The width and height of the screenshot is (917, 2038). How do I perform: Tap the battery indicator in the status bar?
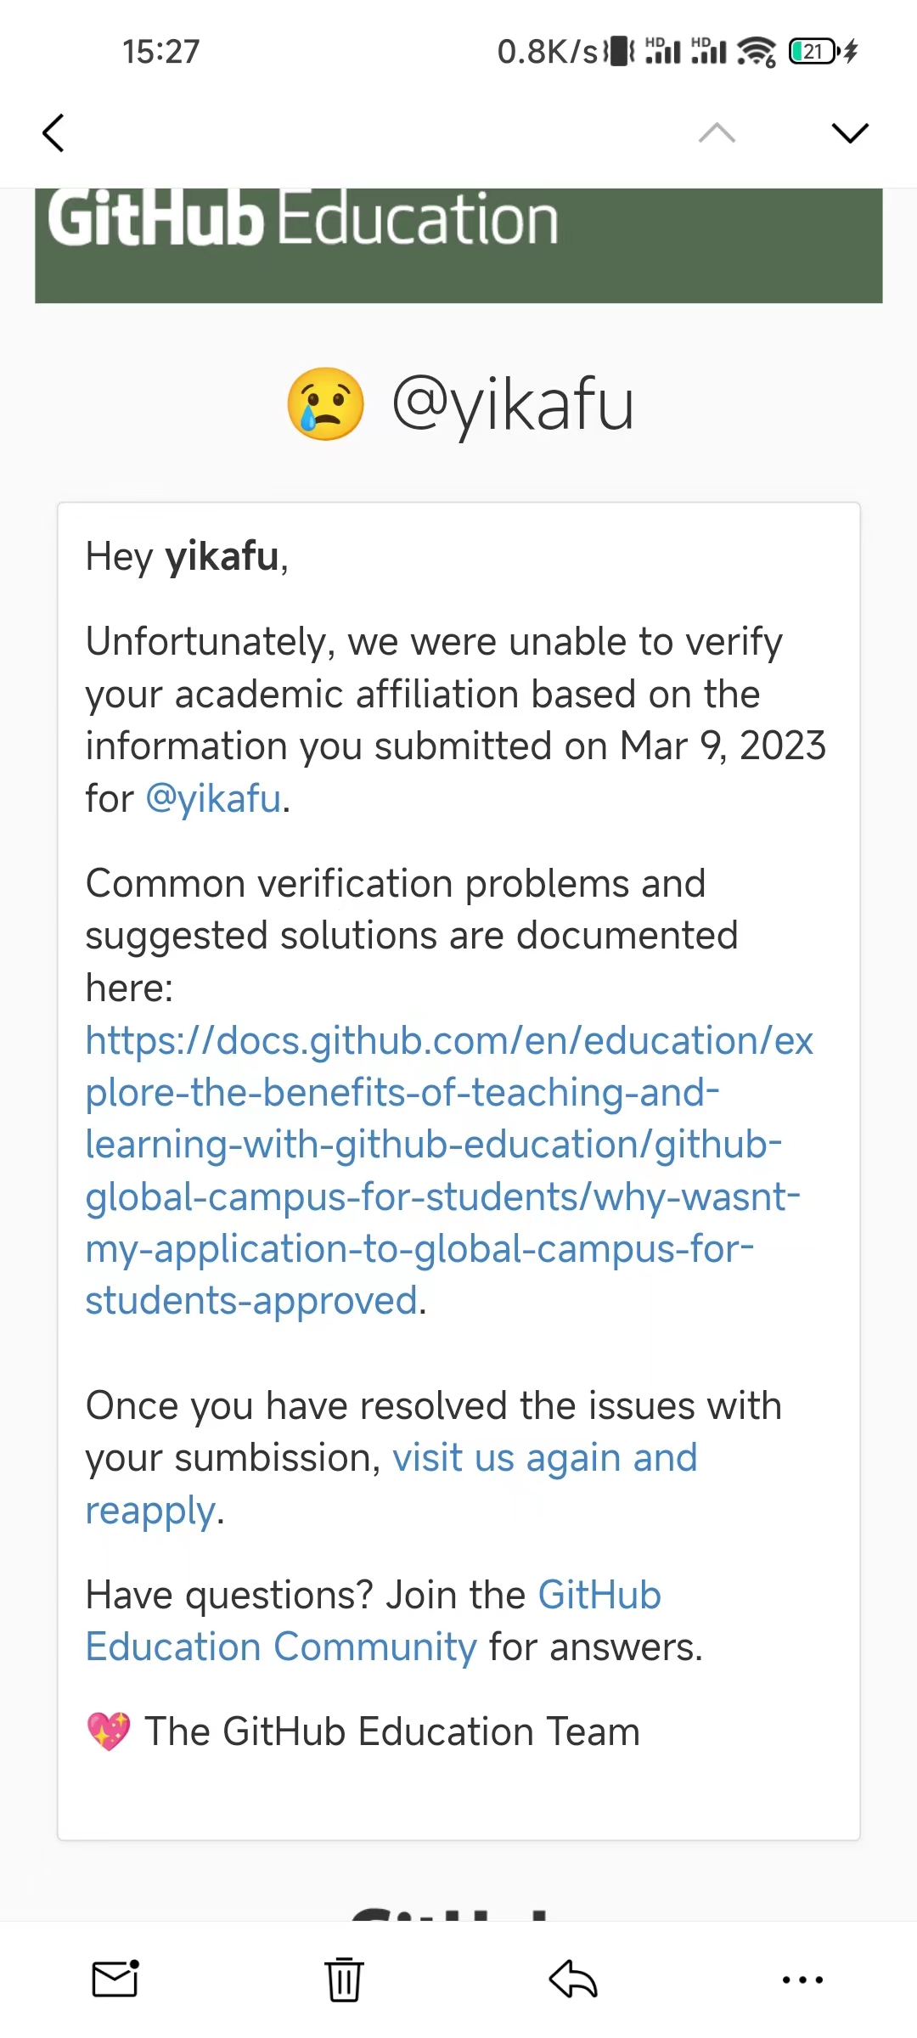811,51
